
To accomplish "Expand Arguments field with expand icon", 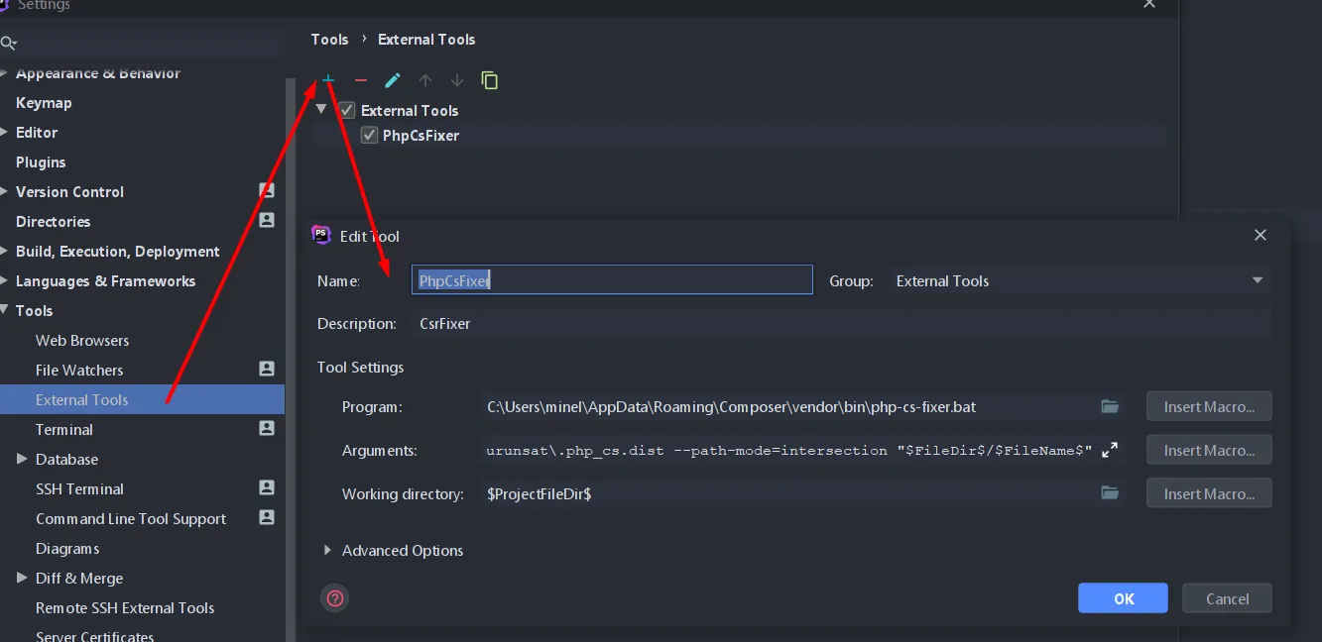I will click(x=1110, y=450).
